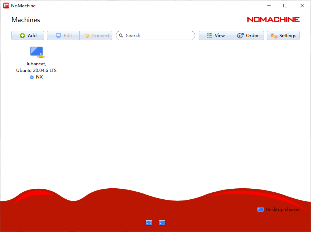Image resolution: width=311 pixels, height=232 pixels.
Task: Open the View options button
Action: pos(215,36)
